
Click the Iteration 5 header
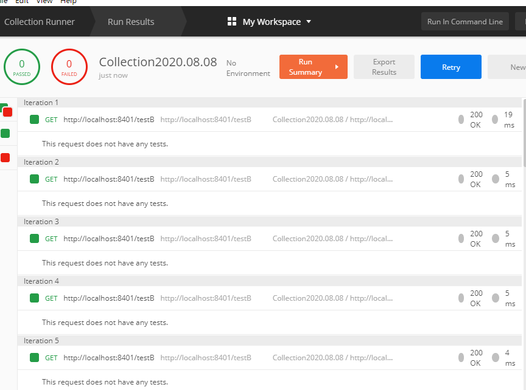point(269,341)
